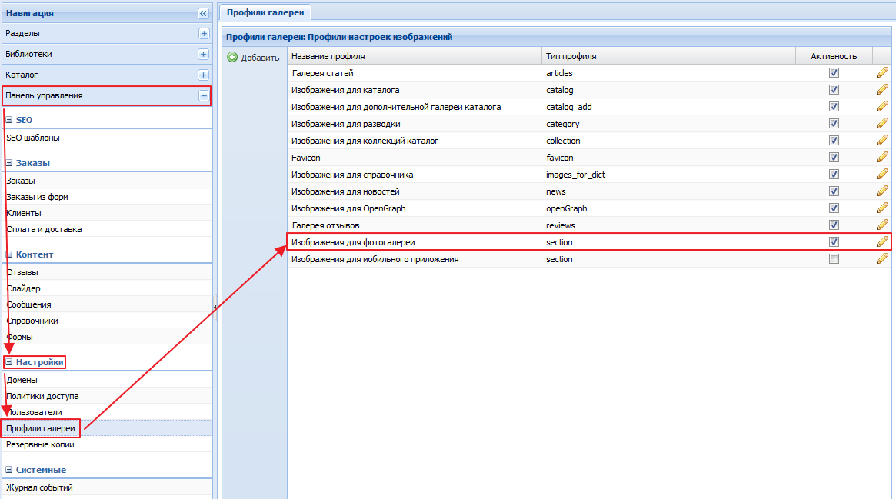Image resolution: width=896 pixels, height=499 pixels.
Task: Click edit pencil for openGraph profile
Action: point(882,208)
